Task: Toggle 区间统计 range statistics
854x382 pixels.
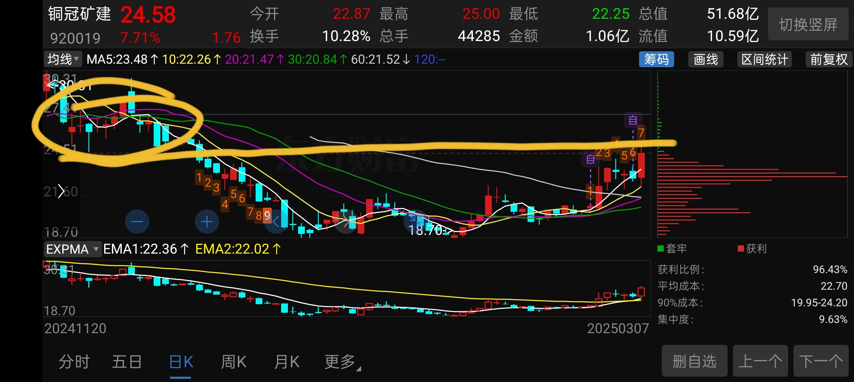Action: (x=764, y=59)
